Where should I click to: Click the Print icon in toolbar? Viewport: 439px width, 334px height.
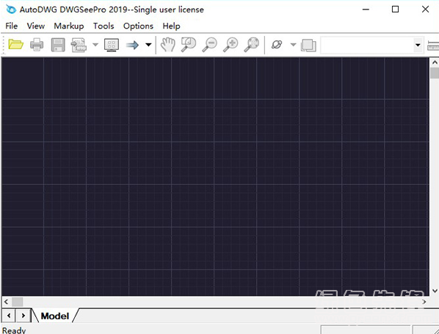(37, 45)
